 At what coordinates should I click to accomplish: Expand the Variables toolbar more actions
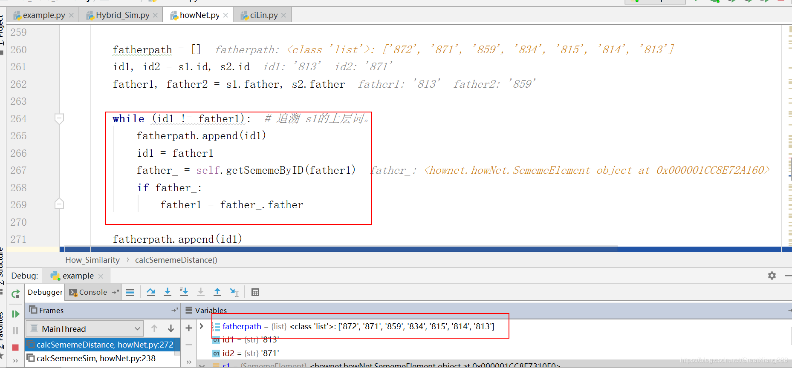click(x=189, y=362)
